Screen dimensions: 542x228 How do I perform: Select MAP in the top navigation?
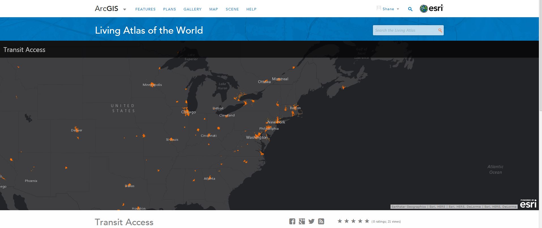[214, 9]
